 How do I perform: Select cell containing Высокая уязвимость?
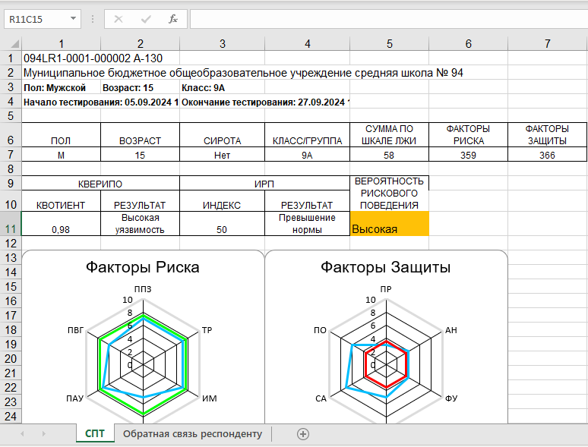(140, 223)
